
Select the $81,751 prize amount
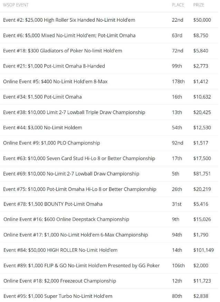[202, 174]
